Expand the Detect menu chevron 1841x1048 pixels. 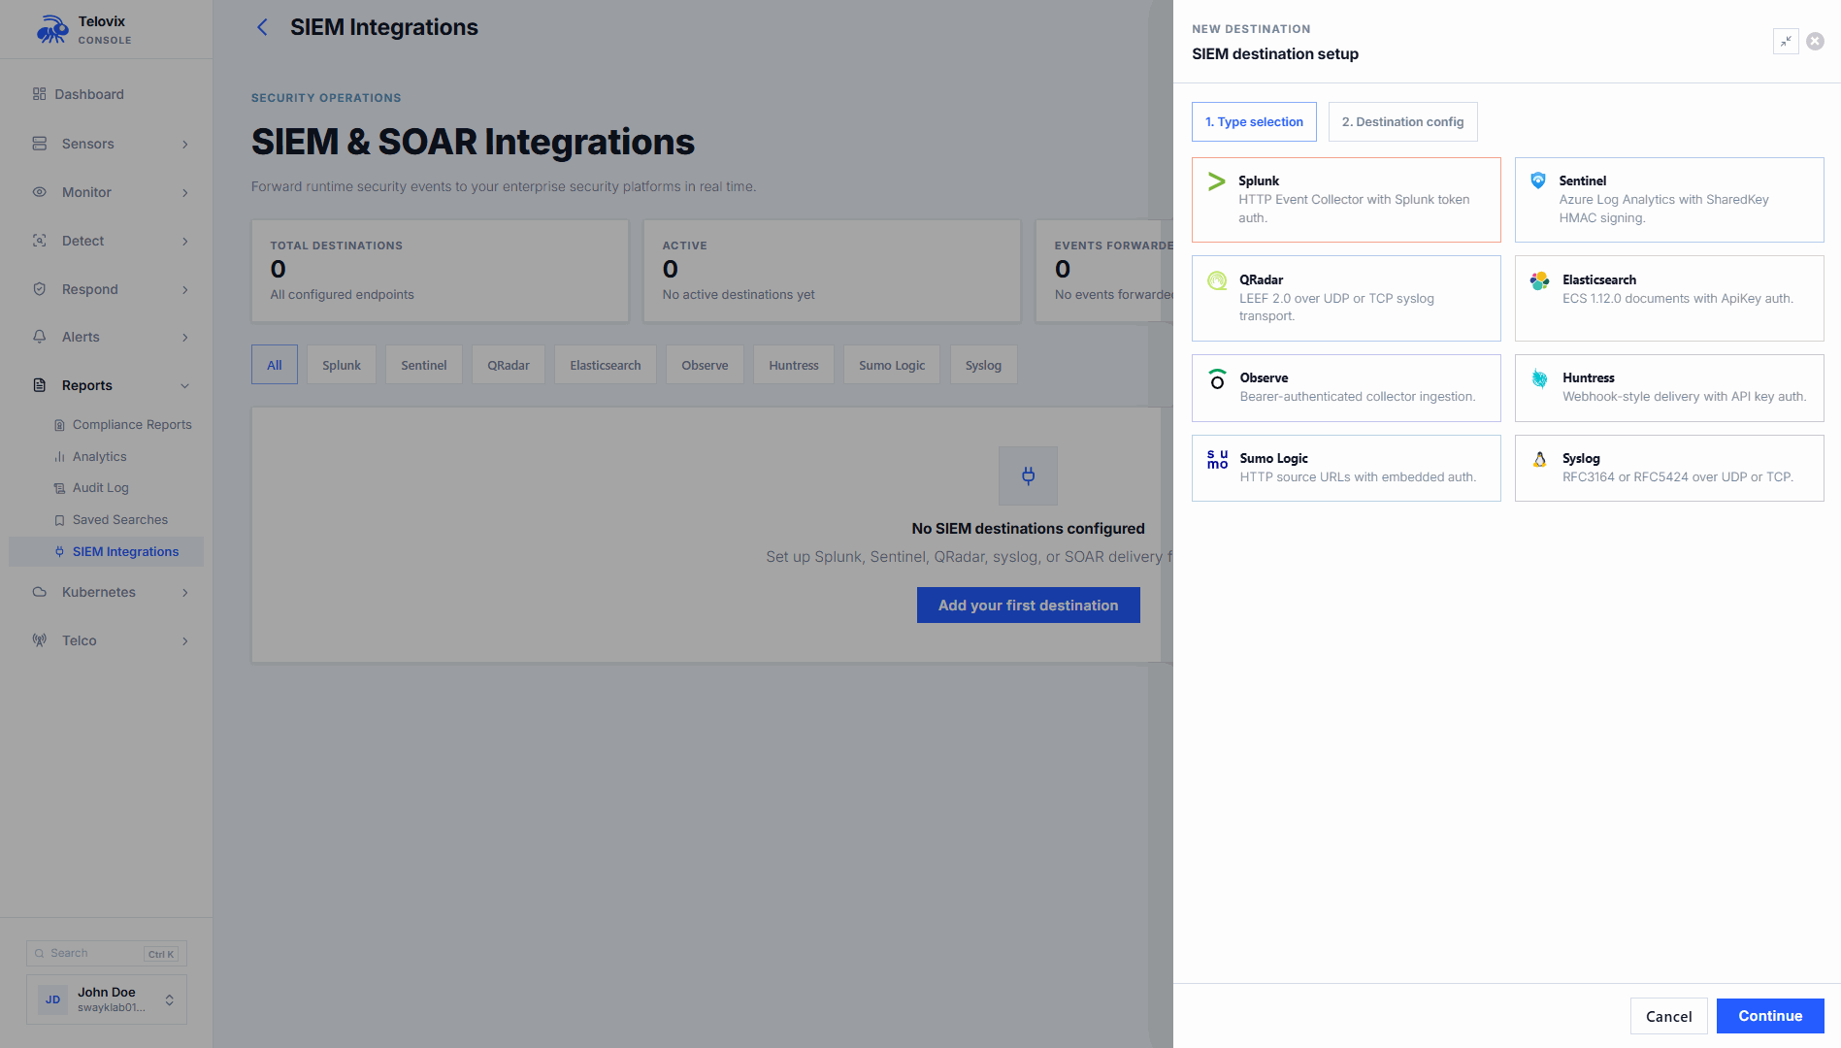point(184,242)
